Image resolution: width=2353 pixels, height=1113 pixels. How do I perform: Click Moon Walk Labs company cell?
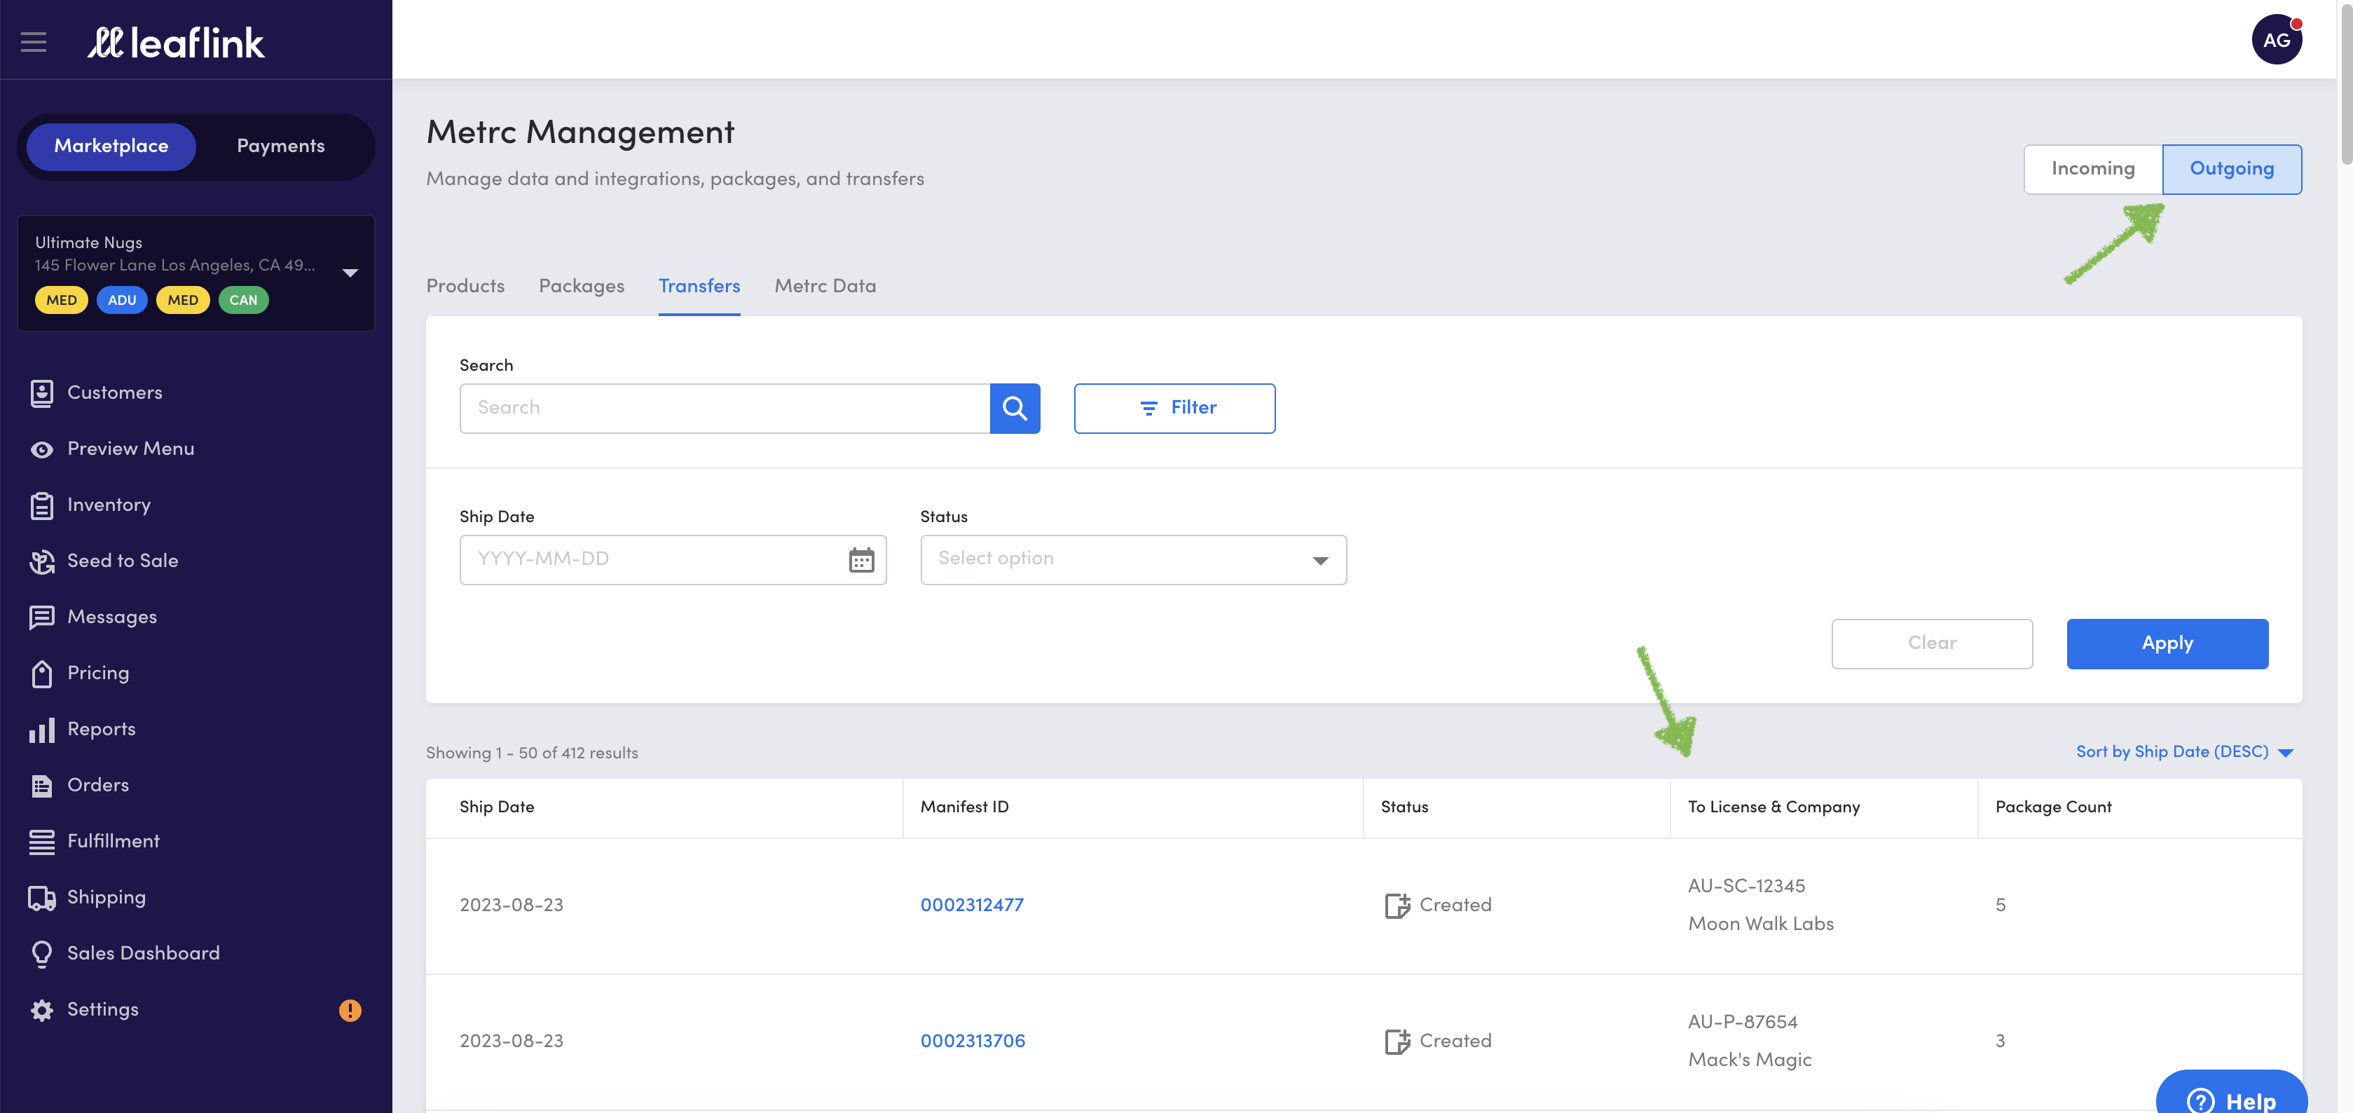tap(1760, 924)
